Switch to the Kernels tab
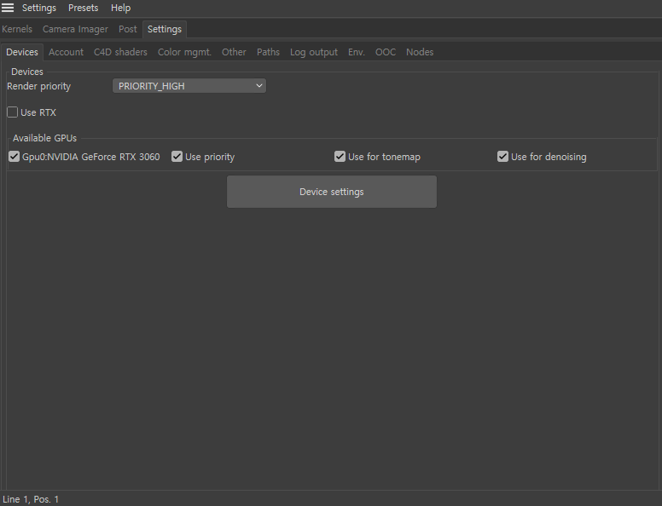This screenshot has height=506, width=662. (17, 29)
